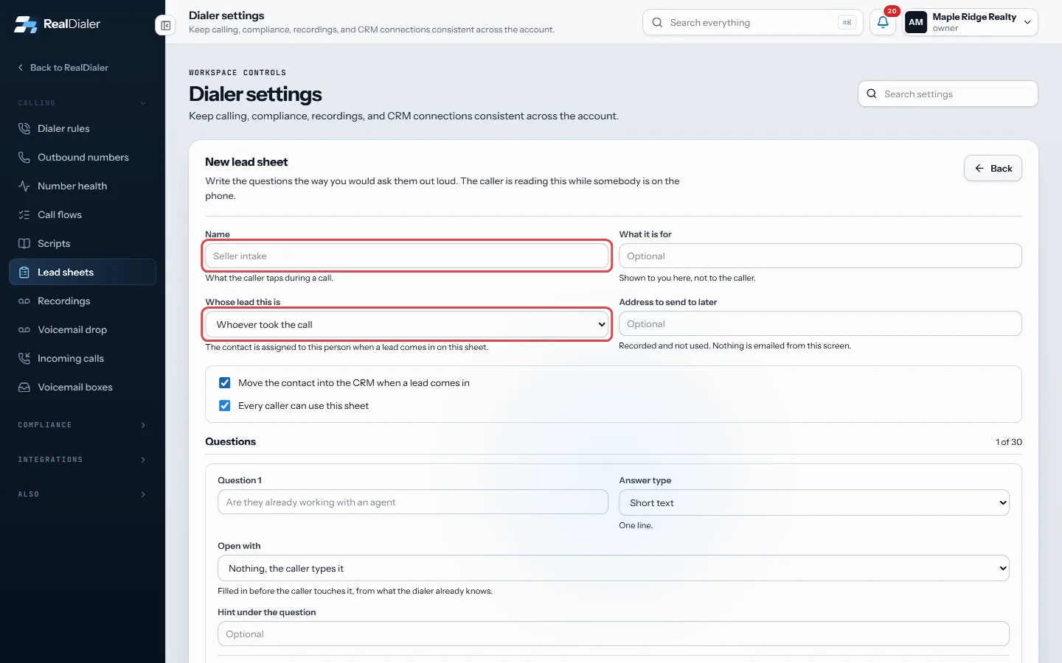The image size is (1062, 663).
Task: Click the magnifier in Search everything
Action: 657,22
